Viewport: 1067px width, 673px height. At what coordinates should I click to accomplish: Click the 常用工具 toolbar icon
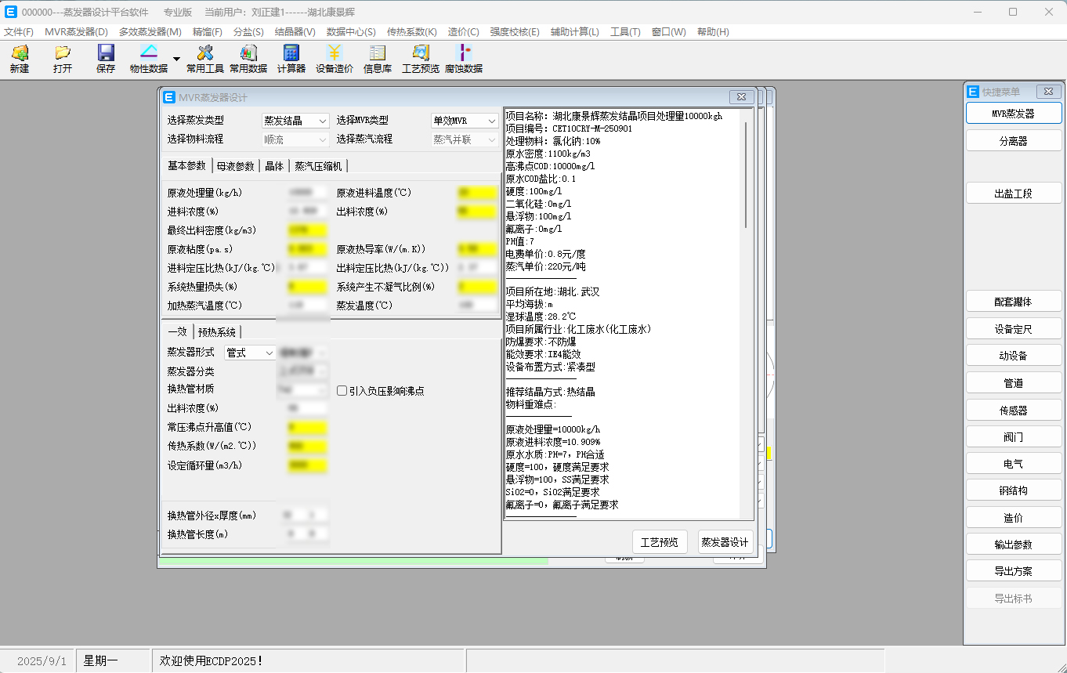(x=204, y=59)
